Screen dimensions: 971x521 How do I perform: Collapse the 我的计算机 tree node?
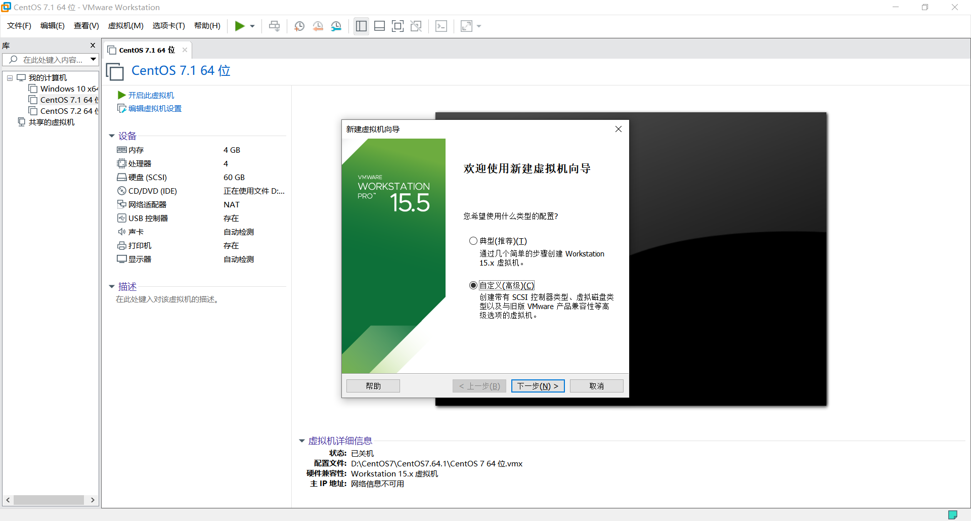point(10,78)
